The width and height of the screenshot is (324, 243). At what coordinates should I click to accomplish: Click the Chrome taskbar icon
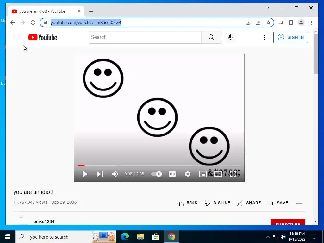click(171, 237)
